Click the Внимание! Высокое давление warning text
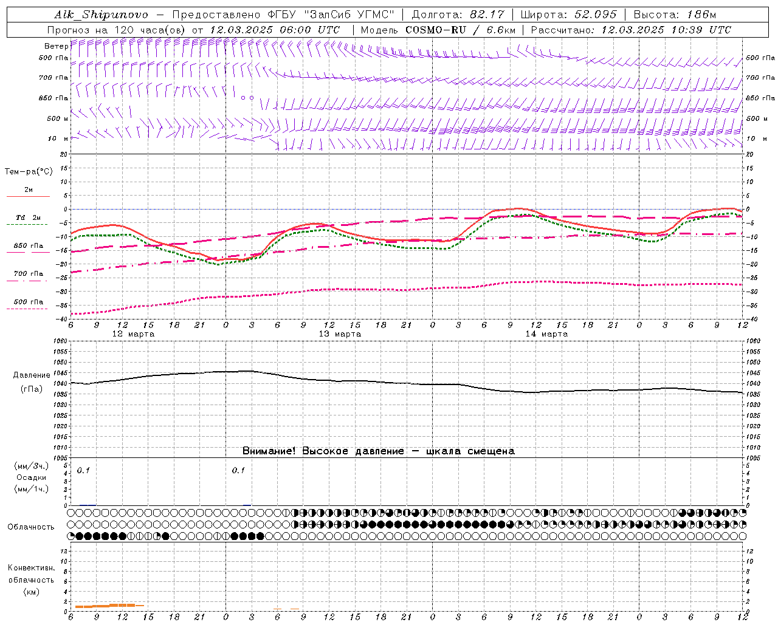The width and height of the screenshot is (778, 622). click(379, 451)
